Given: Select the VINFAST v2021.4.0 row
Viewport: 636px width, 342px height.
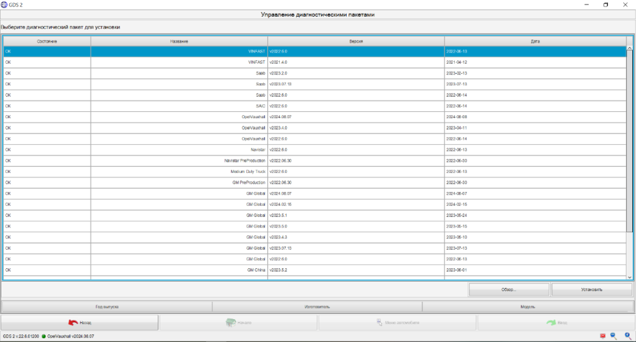Looking at the screenshot, I should [315, 62].
